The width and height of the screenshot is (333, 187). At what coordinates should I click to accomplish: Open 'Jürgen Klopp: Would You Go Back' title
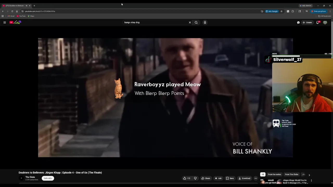point(295,182)
